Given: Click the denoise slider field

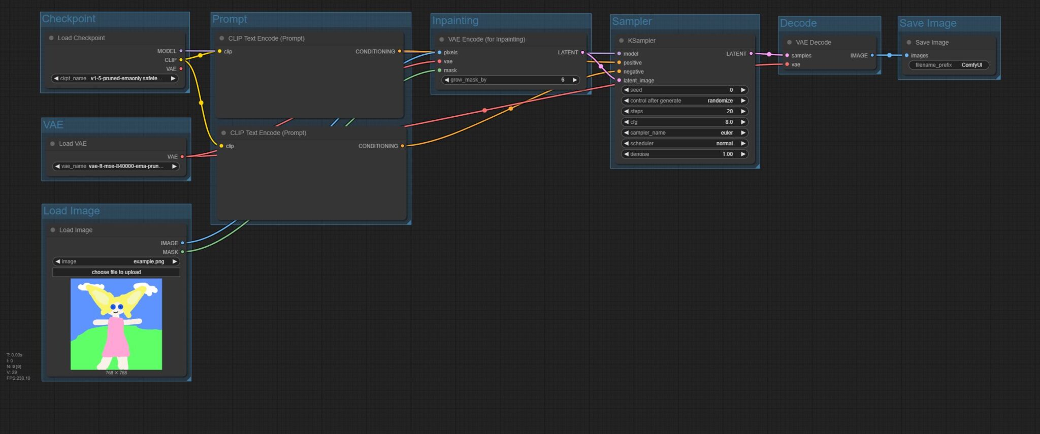Looking at the screenshot, I should [684, 154].
